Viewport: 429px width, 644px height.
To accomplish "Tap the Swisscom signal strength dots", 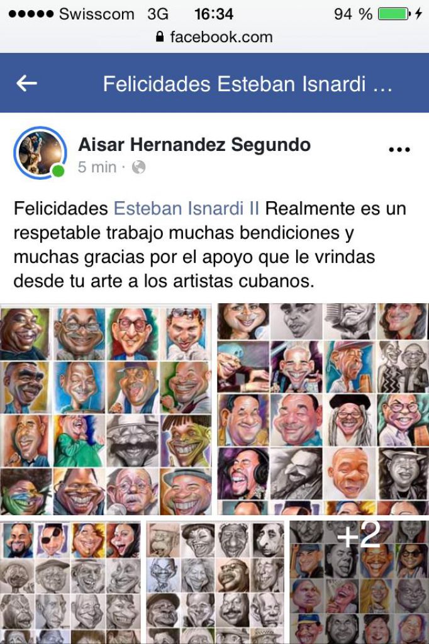I will 31,14.
